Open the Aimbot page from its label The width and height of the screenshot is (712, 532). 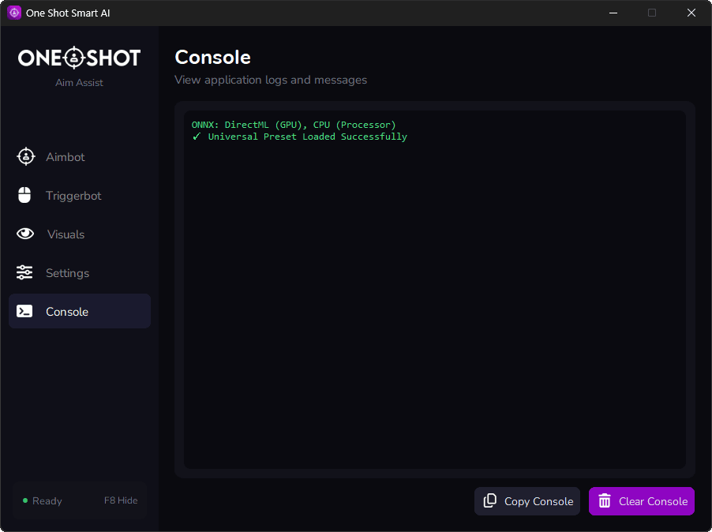[66, 157]
